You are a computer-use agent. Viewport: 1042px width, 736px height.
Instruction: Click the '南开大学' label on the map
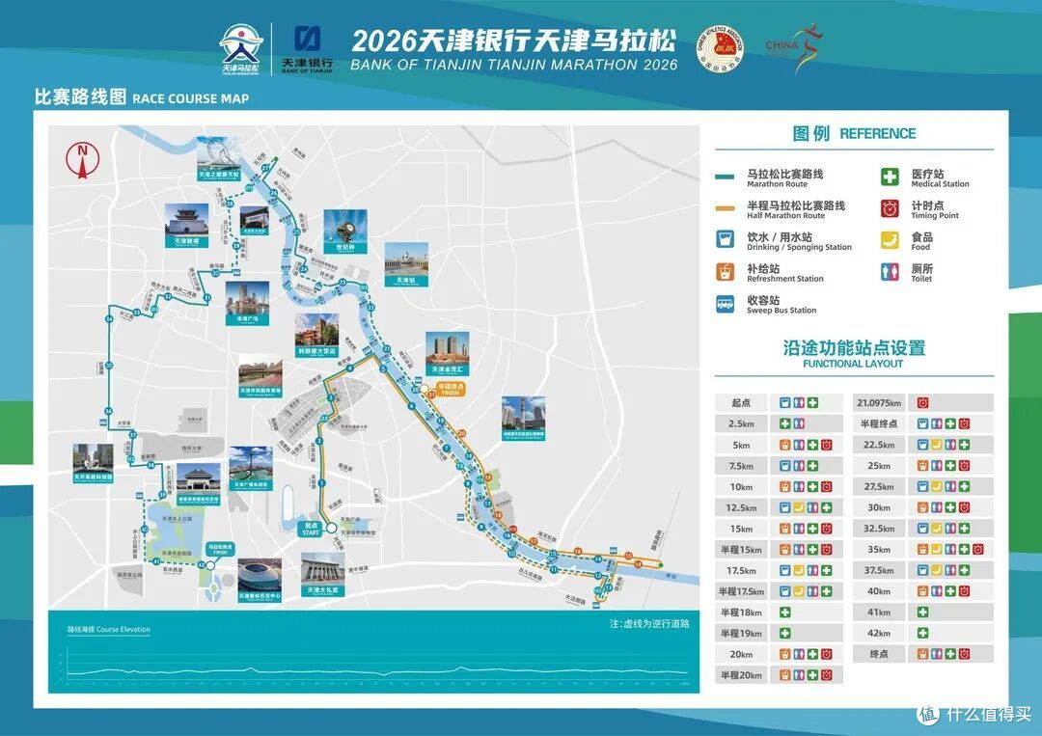click(x=191, y=449)
